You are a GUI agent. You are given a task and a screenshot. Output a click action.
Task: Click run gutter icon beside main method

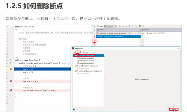point(10,63)
